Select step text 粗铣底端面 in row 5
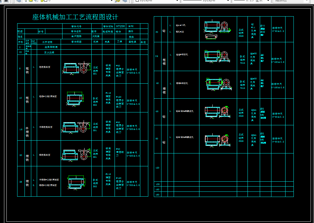 point(45,67)
